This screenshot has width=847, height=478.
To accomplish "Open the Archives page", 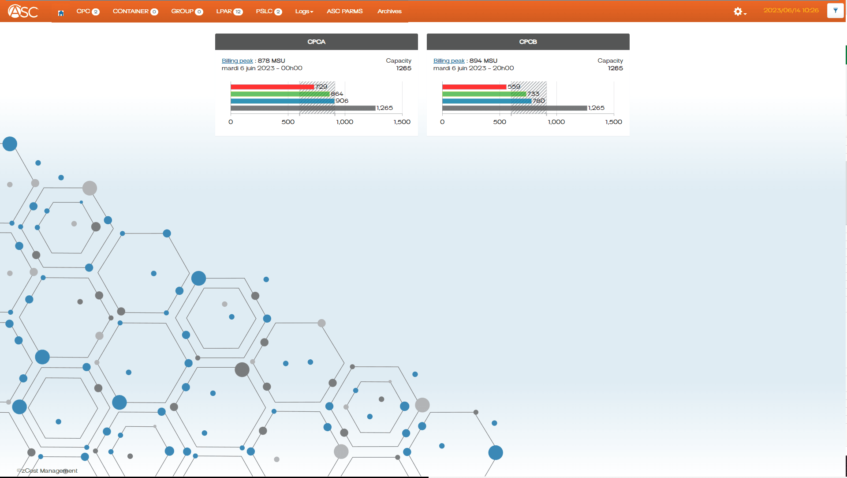I will 389,11.
